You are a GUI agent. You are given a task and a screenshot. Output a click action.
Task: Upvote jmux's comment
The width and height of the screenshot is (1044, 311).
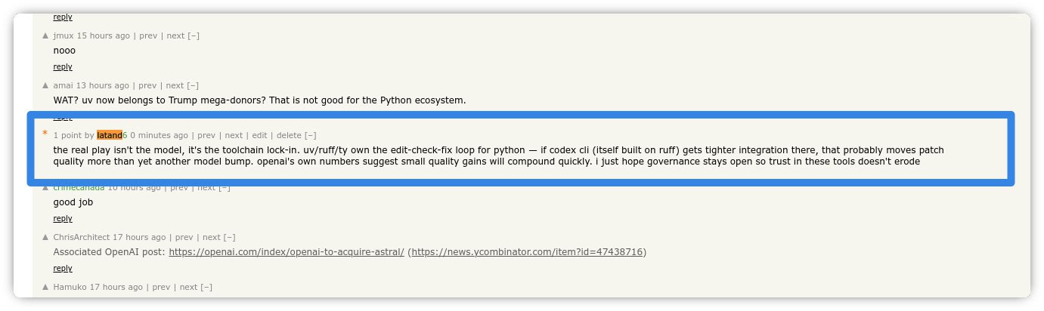(45, 35)
